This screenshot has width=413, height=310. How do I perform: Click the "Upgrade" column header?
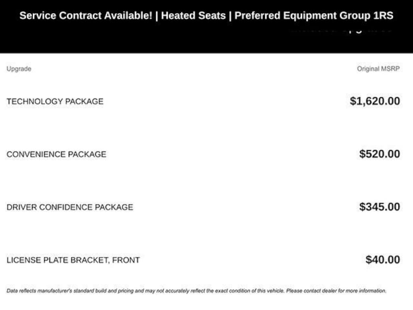19,69
